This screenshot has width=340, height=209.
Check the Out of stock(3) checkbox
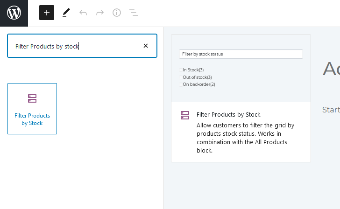[x=181, y=77]
